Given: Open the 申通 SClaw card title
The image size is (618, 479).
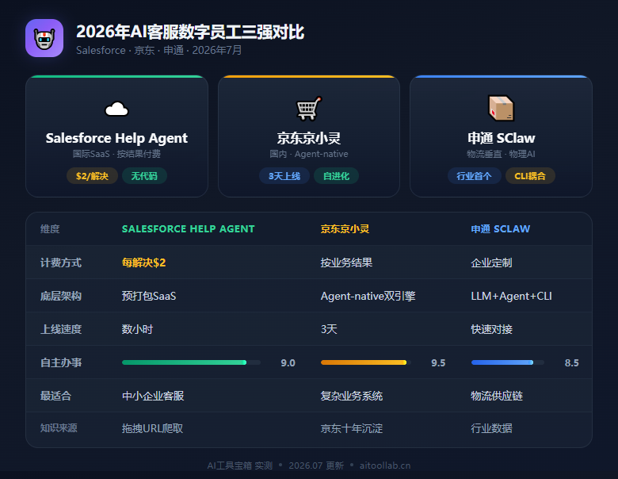Looking at the screenshot, I should tap(501, 138).
